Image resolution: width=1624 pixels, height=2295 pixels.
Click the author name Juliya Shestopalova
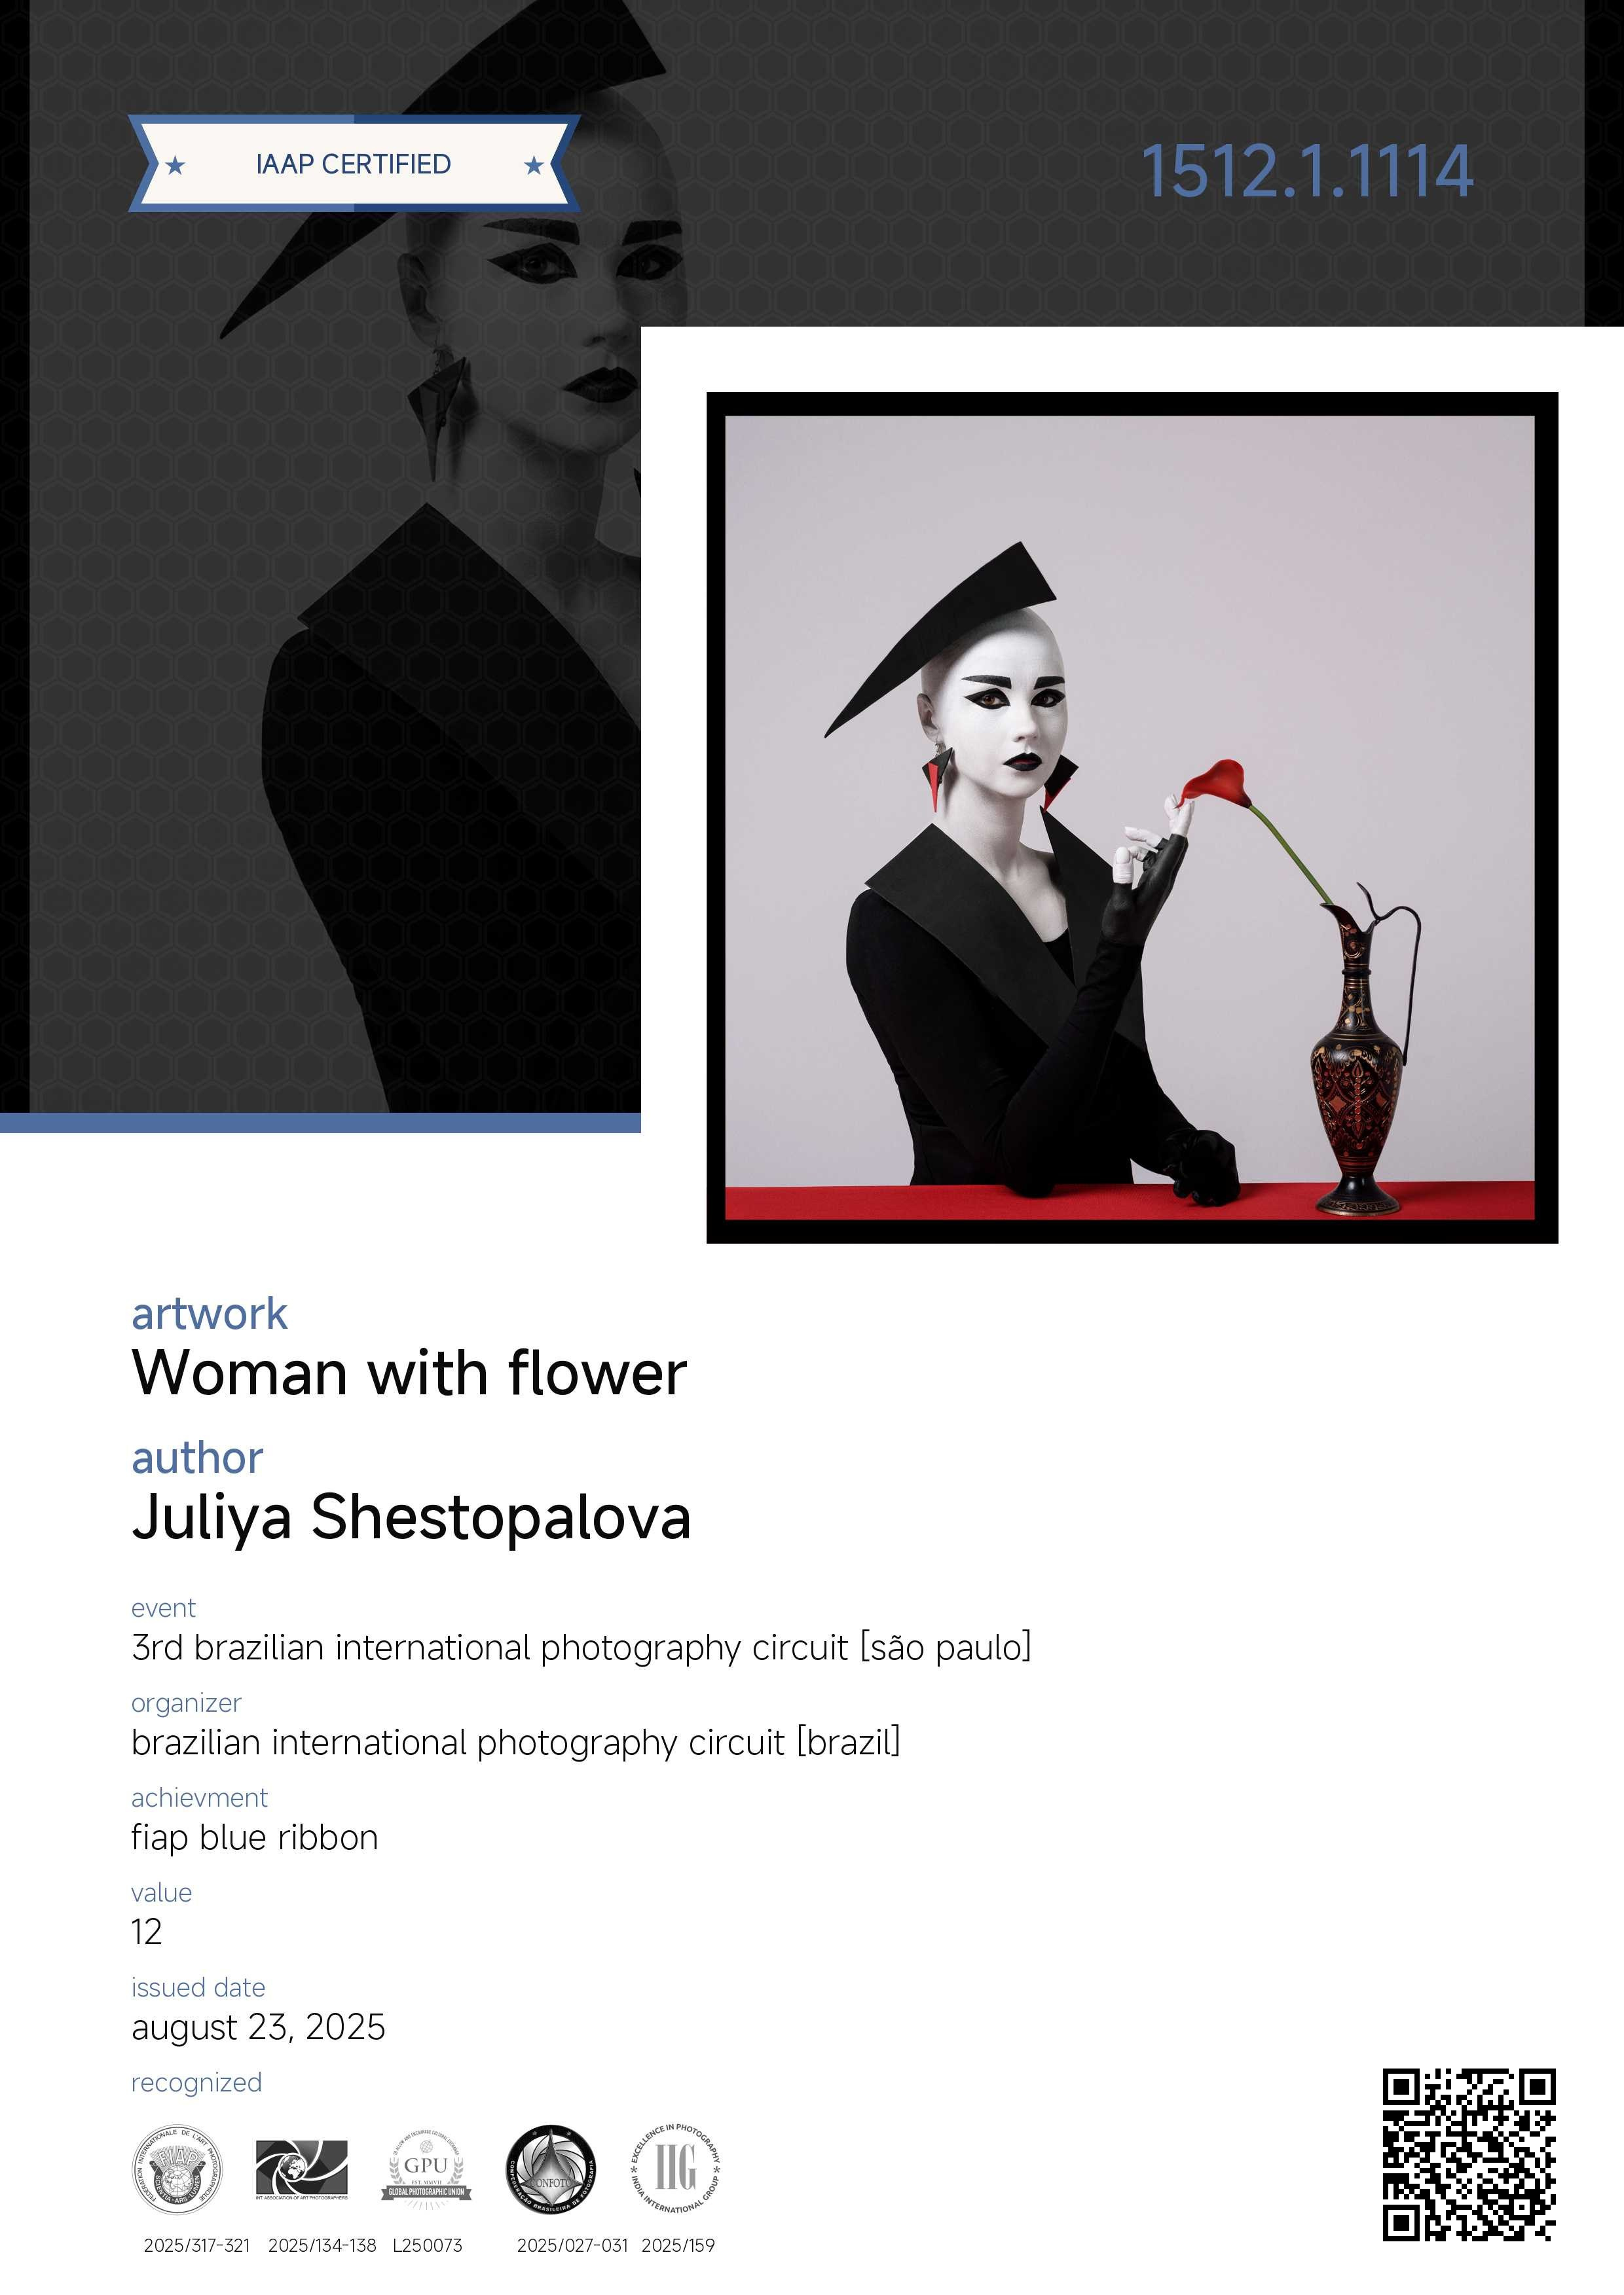point(411,1517)
